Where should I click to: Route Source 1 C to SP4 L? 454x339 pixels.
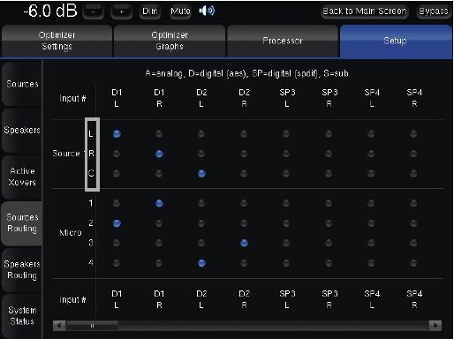[x=371, y=174]
